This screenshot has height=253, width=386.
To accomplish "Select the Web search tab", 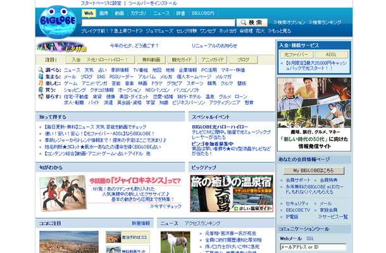I will click(89, 13).
